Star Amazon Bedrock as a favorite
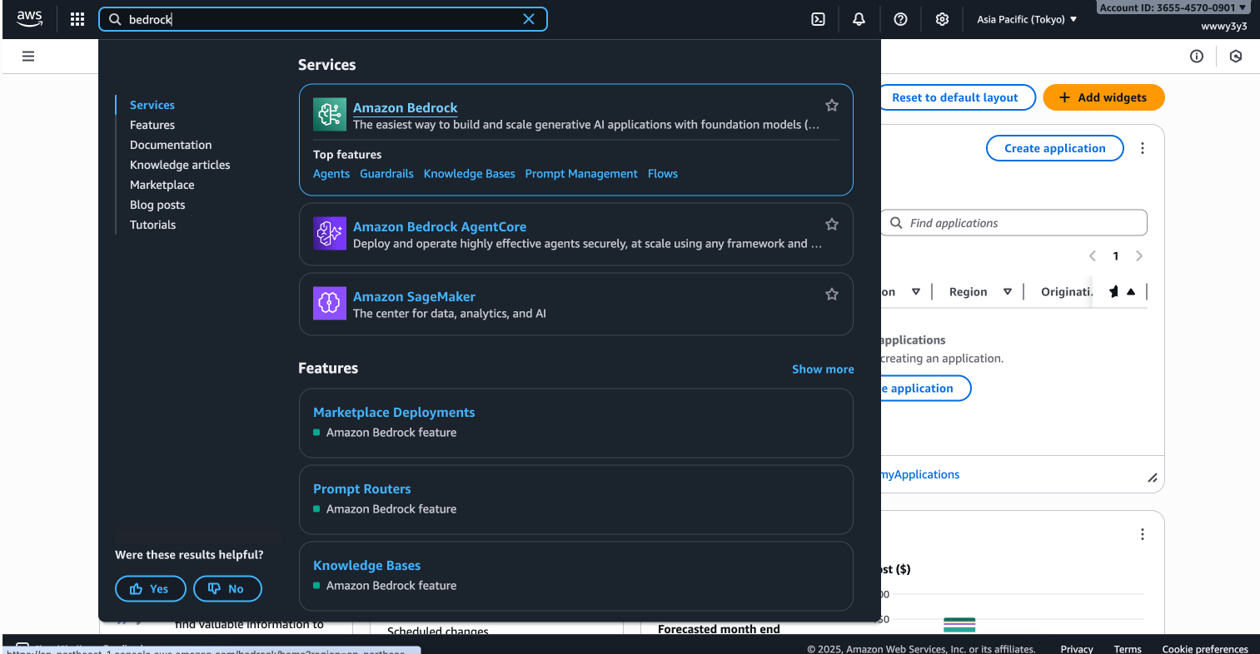Image resolution: width=1260 pixels, height=654 pixels. tap(831, 105)
